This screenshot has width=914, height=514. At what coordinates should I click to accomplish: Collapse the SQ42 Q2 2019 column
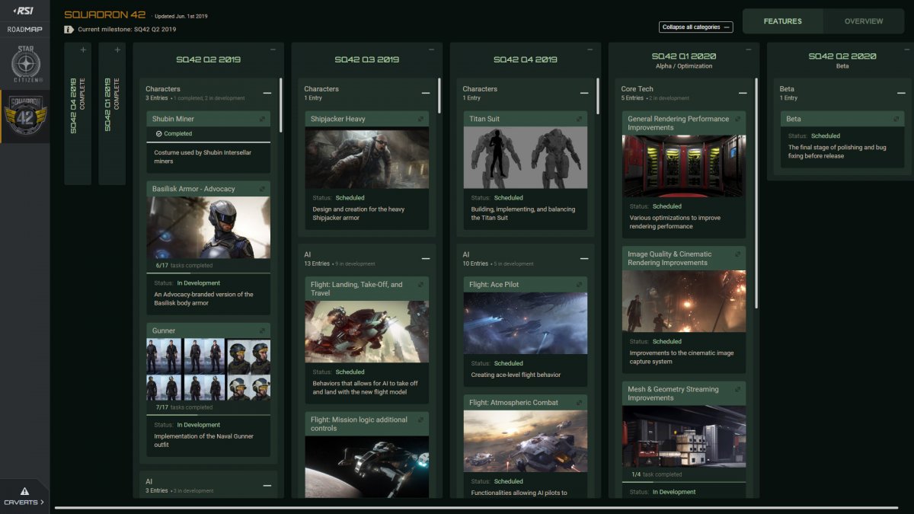pyautogui.click(x=273, y=50)
